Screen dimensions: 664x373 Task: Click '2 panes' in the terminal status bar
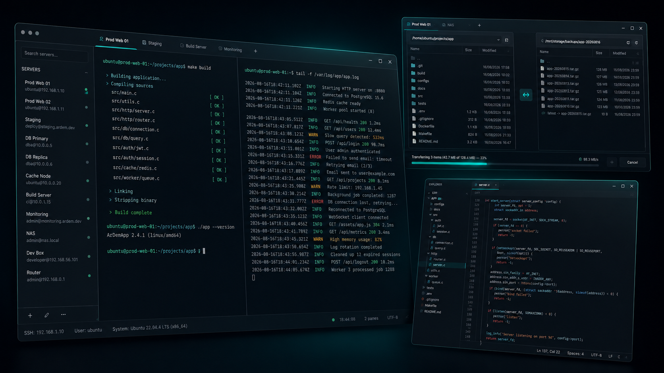[x=371, y=318]
